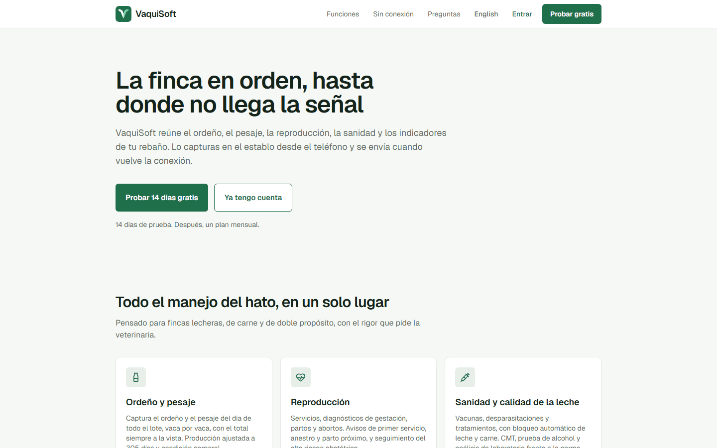717x448 pixels.
Task: Click the heartbeat icon above Reproducción
Action: coord(301,377)
